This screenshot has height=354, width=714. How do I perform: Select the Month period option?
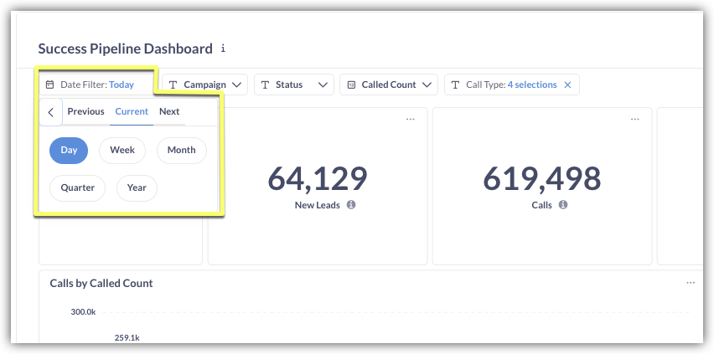pyautogui.click(x=181, y=150)
